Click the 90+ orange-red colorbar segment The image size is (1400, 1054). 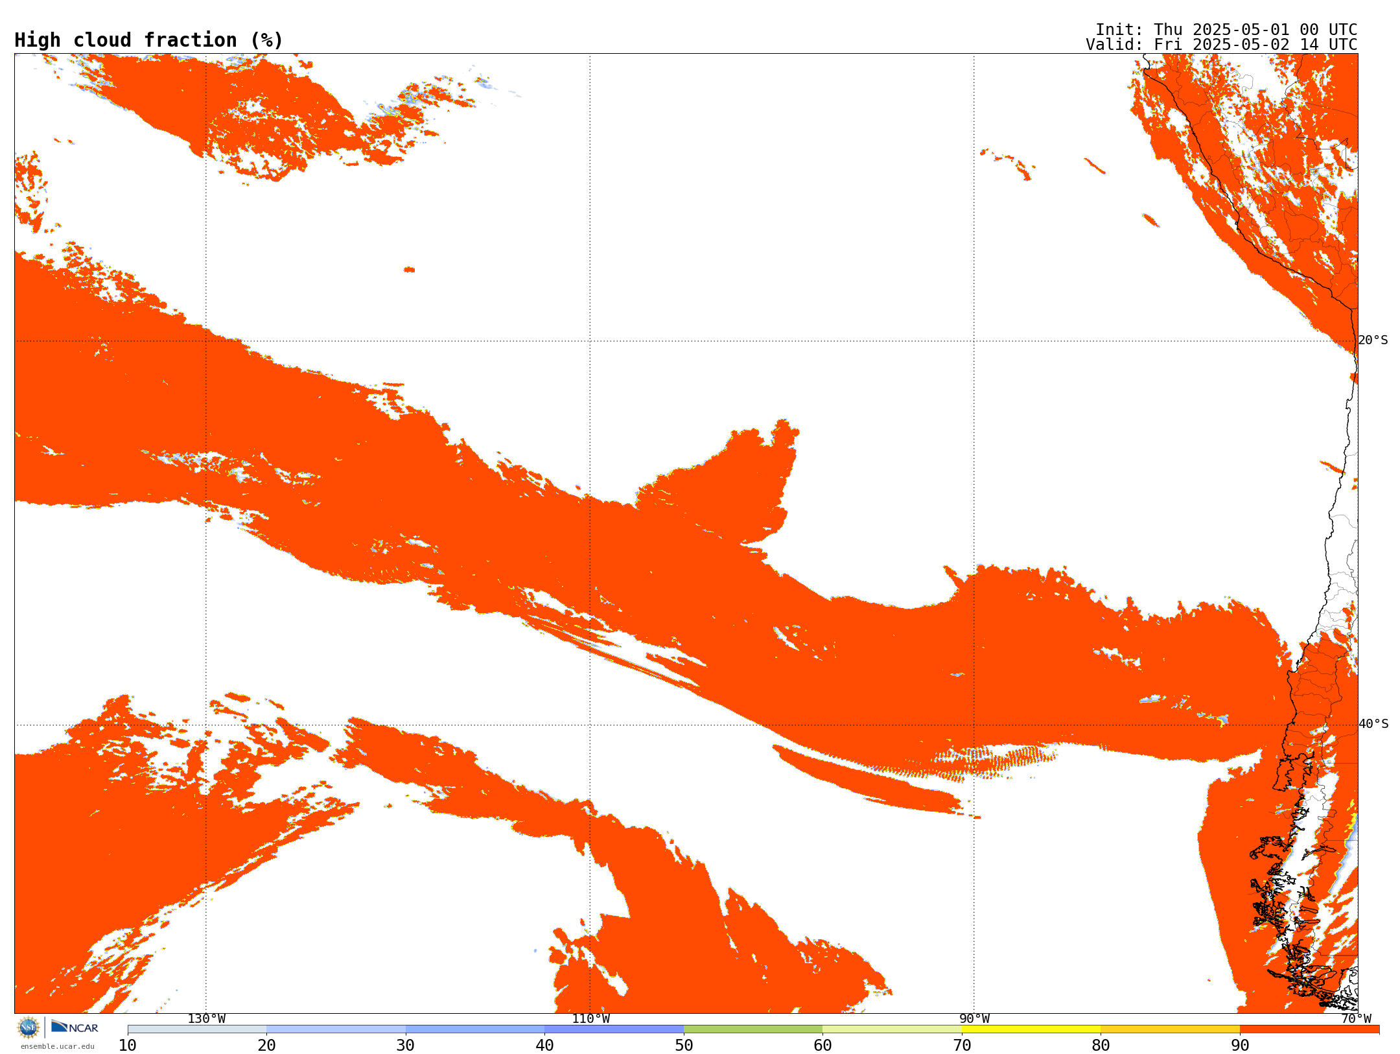1309,1029
